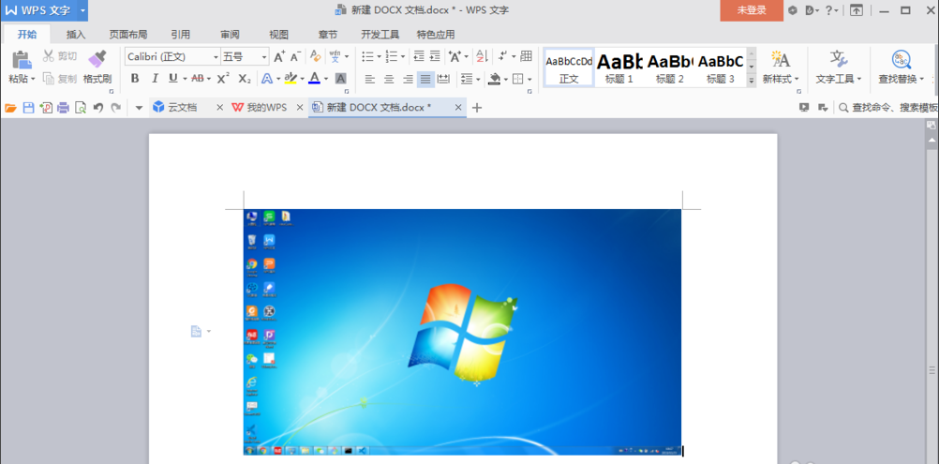Apply the Heading 1 (标题 1) style
Screen dimensions: 939x464
pyautogui.click(x=619, y=67)
